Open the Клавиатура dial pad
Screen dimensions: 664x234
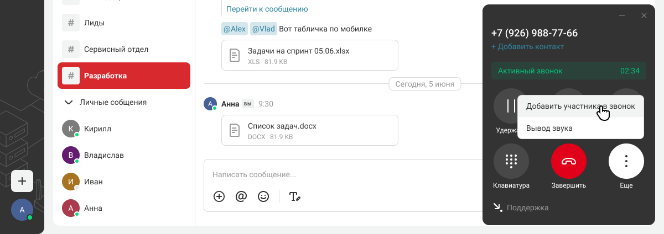click(x=511, y=161)
